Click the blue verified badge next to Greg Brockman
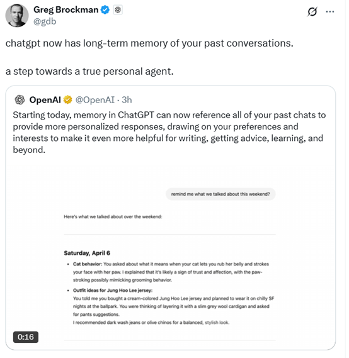 coord(105,10)
